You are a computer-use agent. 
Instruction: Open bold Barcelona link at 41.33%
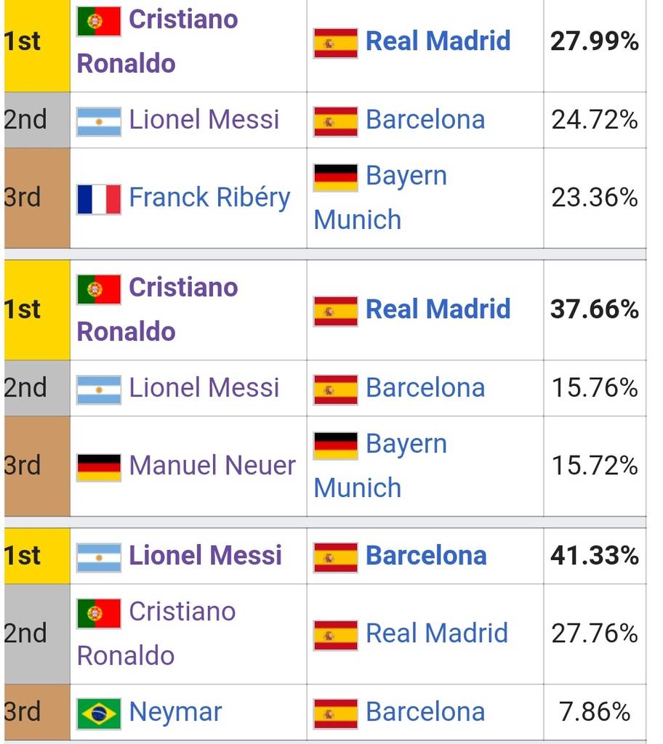point(426,556)
